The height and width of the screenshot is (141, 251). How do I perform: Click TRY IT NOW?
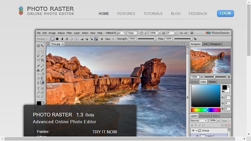[105, 132]
